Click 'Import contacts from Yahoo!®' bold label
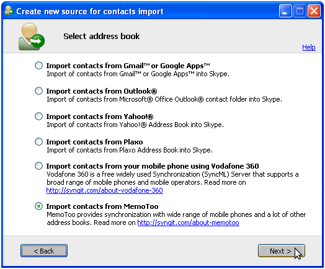 click(100, 117)
